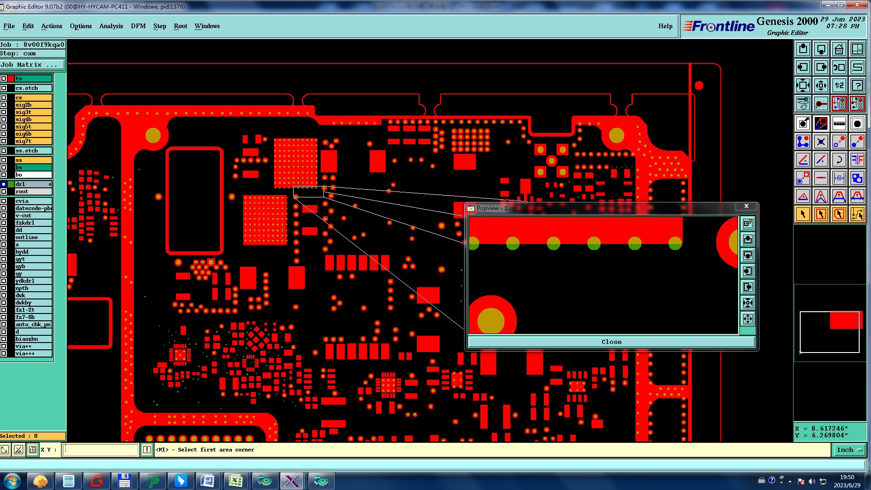
Task: Click the question mark frame icon
Action: tap(857, 85)
